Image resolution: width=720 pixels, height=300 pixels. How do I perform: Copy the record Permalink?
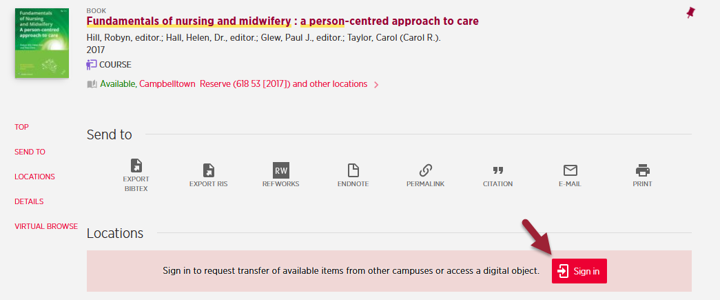tap(425, 170)
